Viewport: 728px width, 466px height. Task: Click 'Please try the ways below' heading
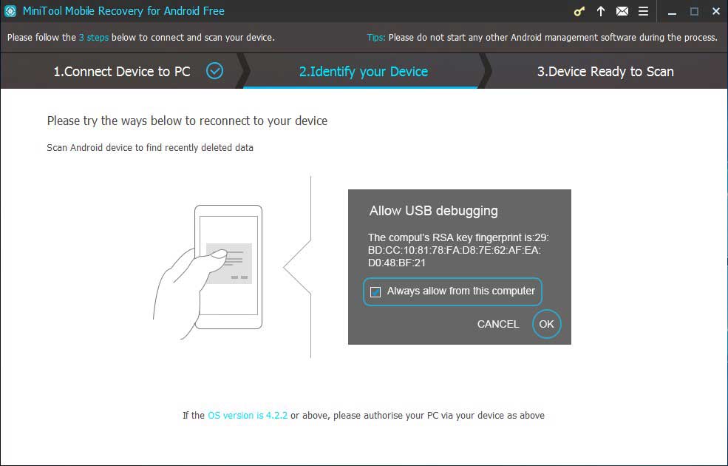coord(187,121)
